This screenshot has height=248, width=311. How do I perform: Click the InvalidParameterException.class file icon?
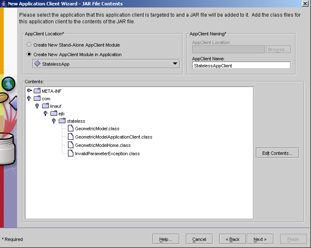coord(70,153)
